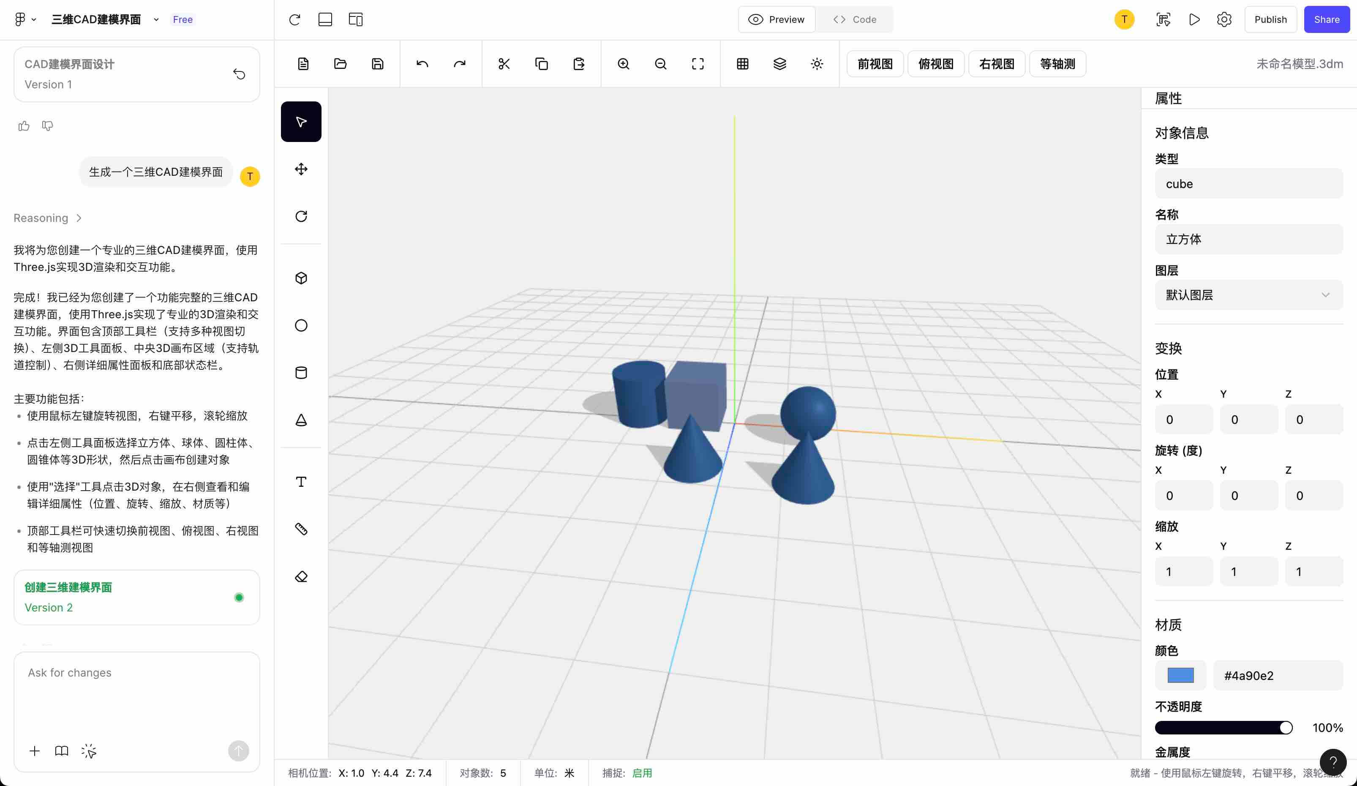Switch to 俯视图 top view
Image resolution: width=1357 pixels, height=786 pixels.
pos(935,64)
